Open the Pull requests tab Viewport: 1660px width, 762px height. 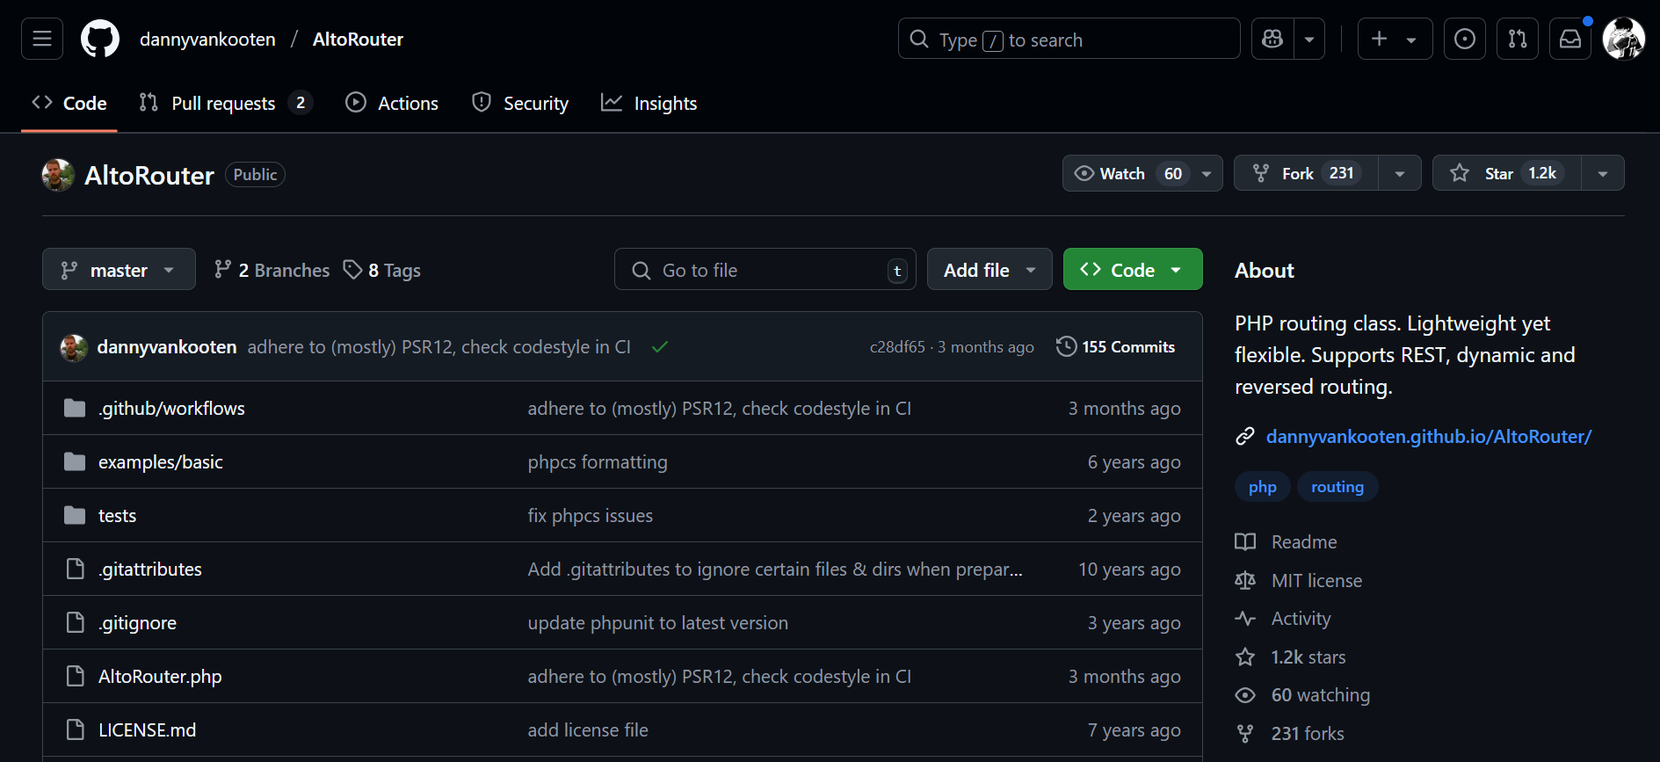(x=226, y=103)
